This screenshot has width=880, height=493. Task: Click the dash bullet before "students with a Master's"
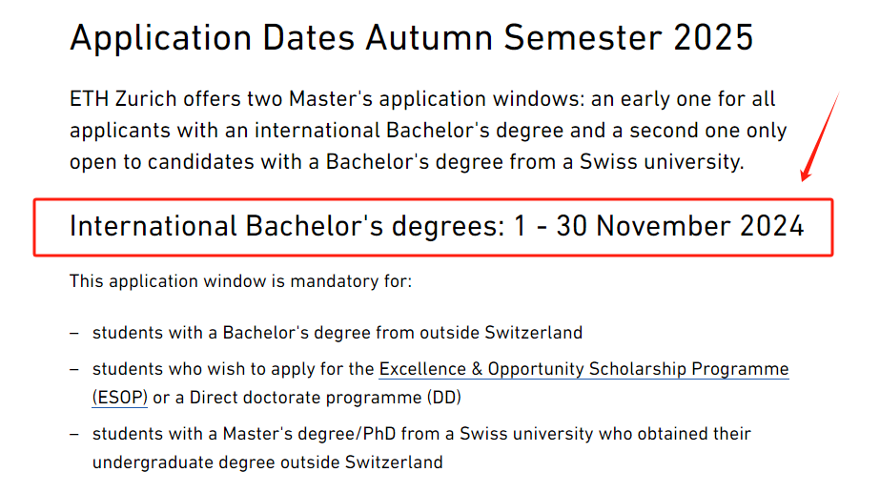click(x=74, y=434)
